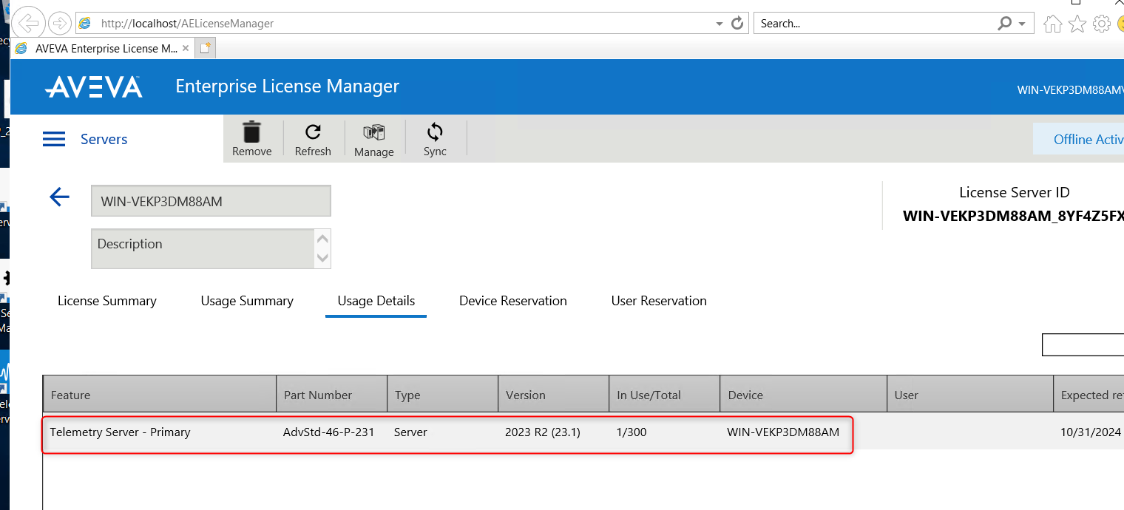Switch to the License Summary tab
1124x510 pixels.
(107, 301)
